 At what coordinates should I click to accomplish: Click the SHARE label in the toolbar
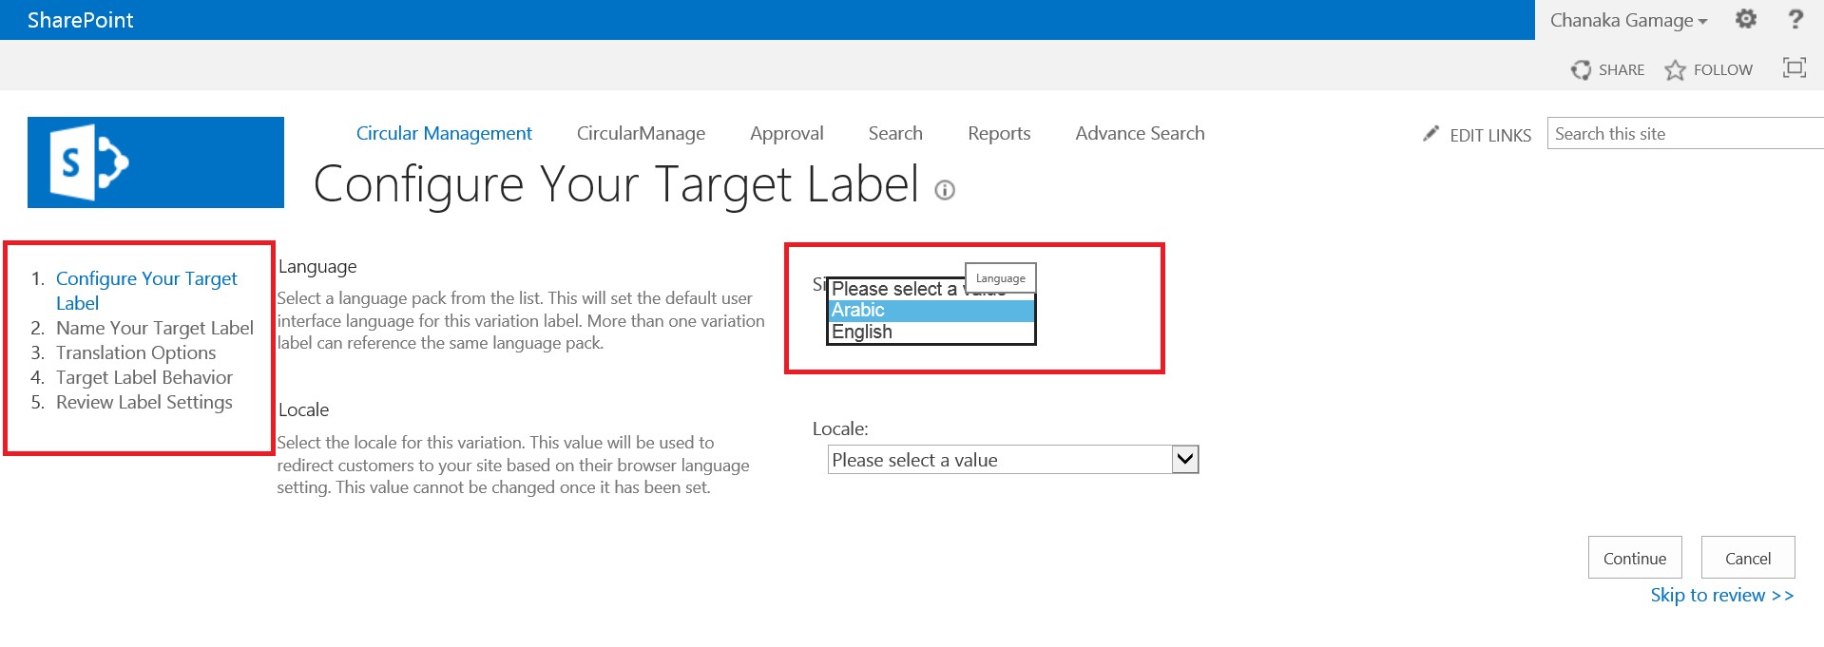click(1622, 69)
